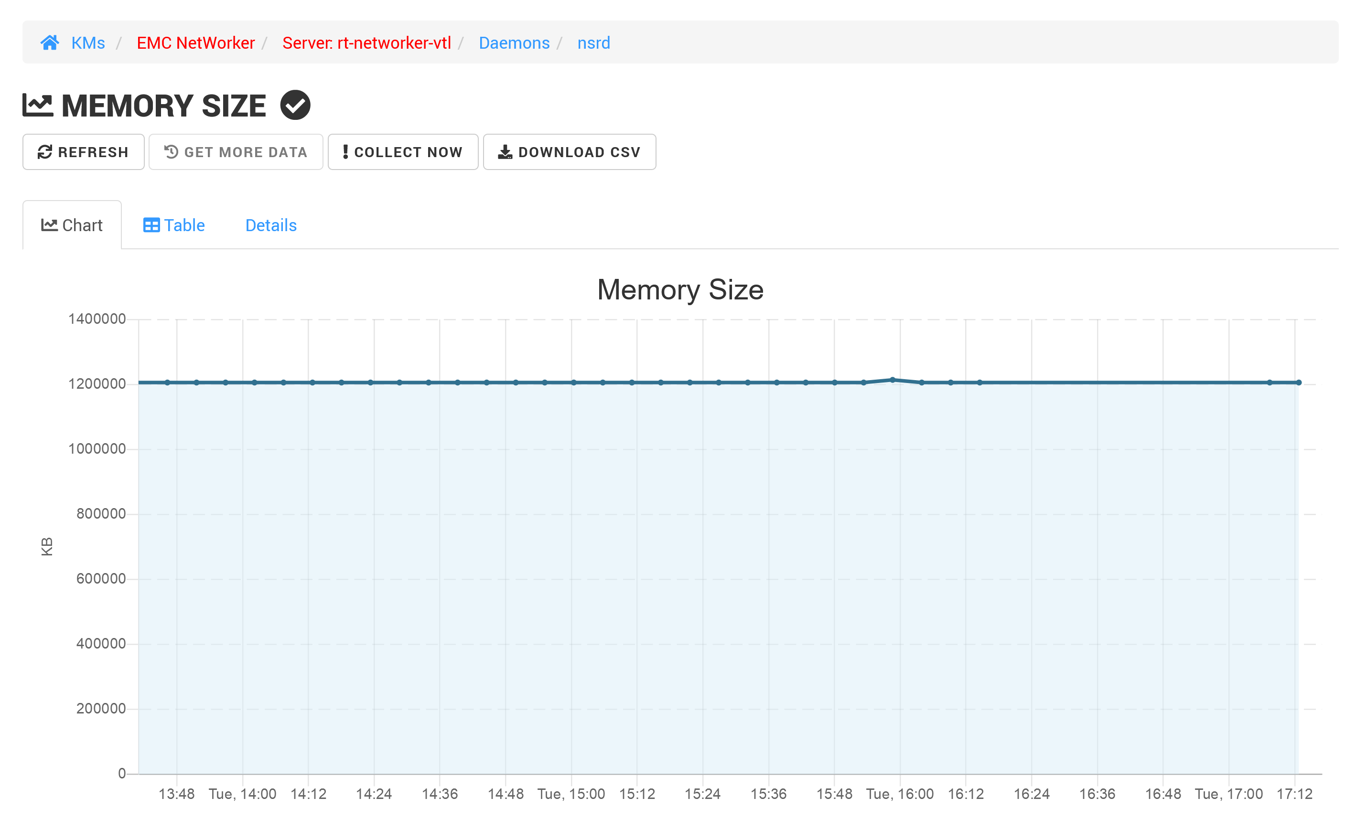Click the refresh icon on REFRESH button
The width and height of the screenshot is (1356, 830).
tap(45, 152)
